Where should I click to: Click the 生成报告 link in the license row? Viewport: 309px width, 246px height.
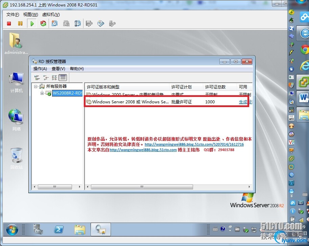click(x=245, y=102)
